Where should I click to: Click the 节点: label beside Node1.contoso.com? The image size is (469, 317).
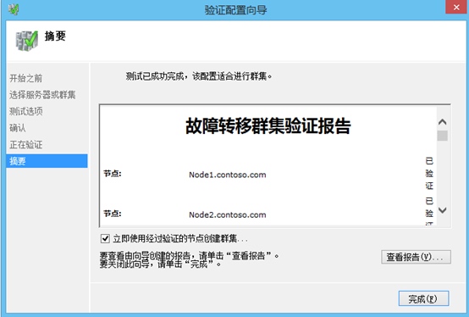point(113,174)
